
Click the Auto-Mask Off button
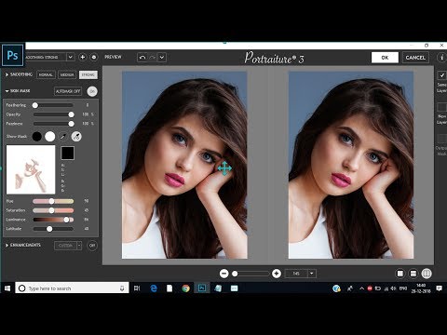click(68, 91)
